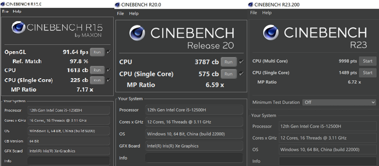The height and width of the screenshot is (166, 379).
Task: Run the OpenGL benchmark in R15
Action: coord(97,52)
